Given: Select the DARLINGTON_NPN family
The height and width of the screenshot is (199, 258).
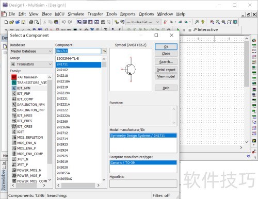Looking at the screenshot, I should point(31,105).
